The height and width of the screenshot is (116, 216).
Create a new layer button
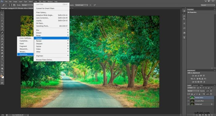tap(209, 115)
